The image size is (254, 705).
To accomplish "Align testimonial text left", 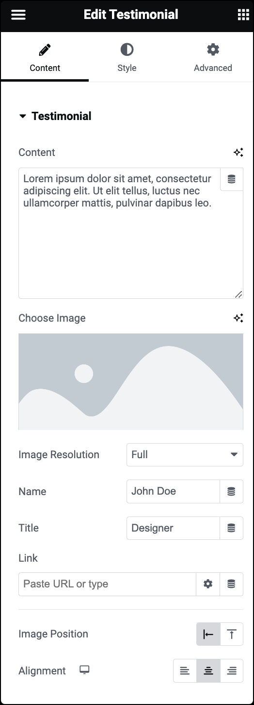I will coord(185,671).
